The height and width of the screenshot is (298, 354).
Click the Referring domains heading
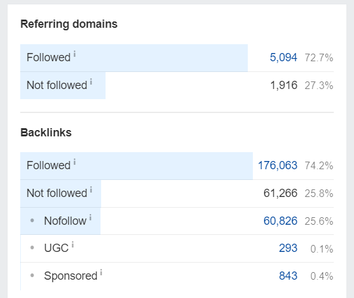(69, 24)
